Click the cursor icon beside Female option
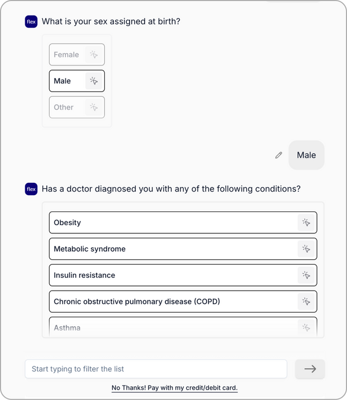 pos(94,55)
